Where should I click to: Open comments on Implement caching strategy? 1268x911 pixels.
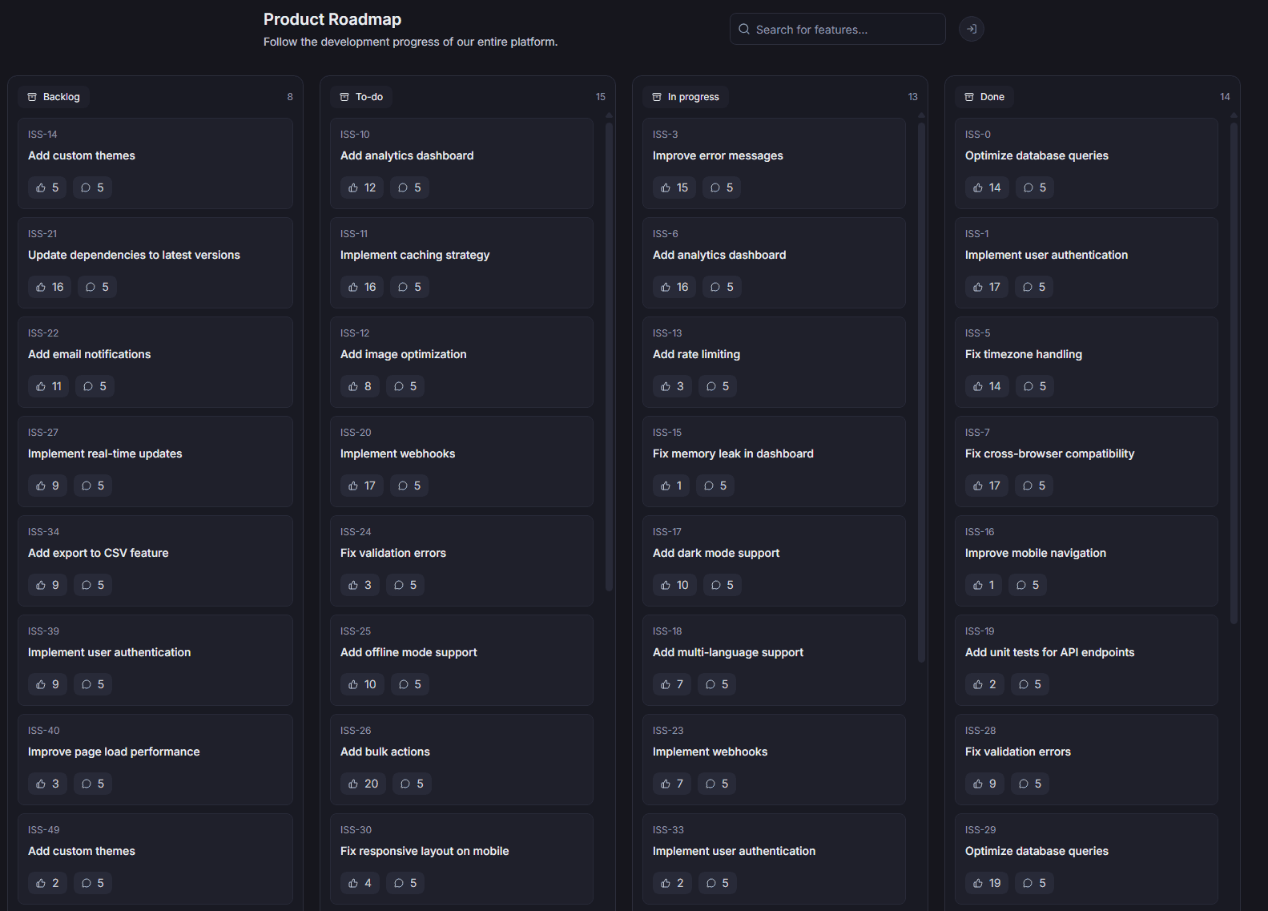click(x=409, y=287)
